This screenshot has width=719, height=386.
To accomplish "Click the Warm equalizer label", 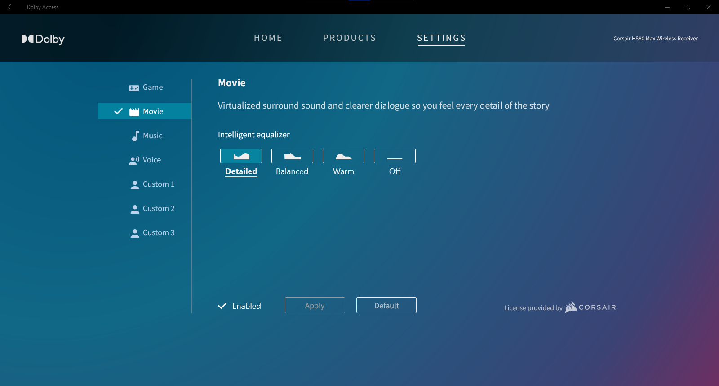I will pos(343,171).
